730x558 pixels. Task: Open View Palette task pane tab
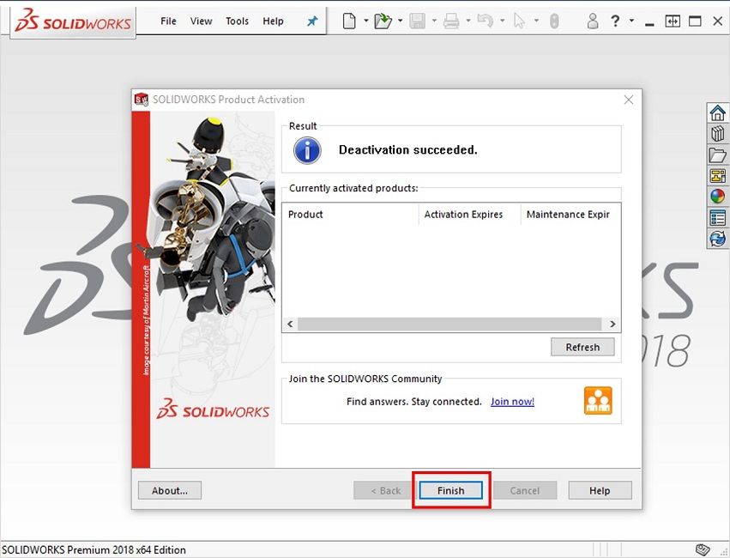717,176
